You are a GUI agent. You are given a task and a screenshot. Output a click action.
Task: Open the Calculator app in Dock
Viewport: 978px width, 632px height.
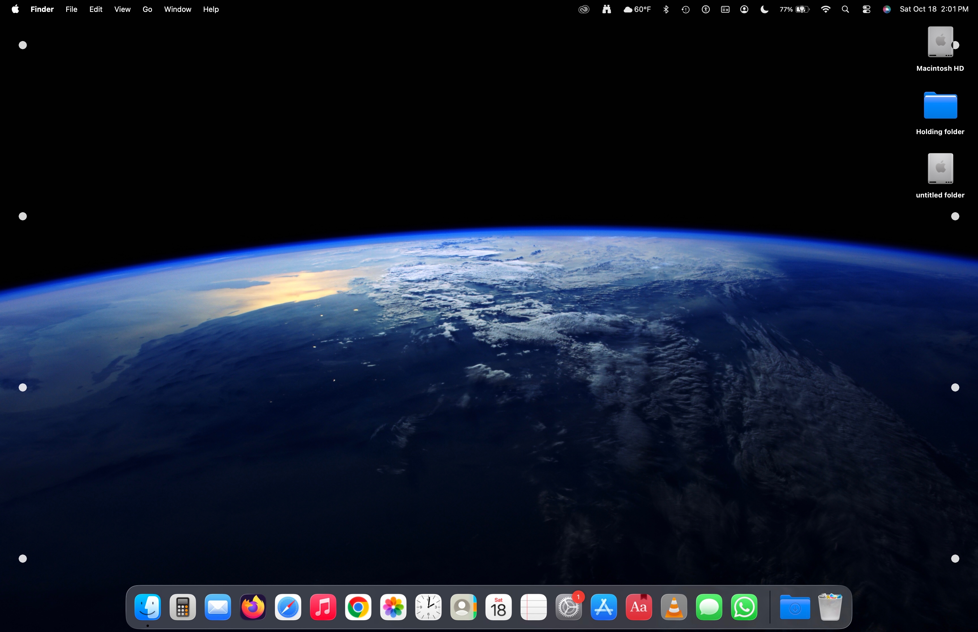(183, 607)
